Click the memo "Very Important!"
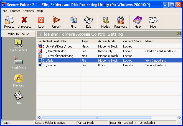Viewport: 183px width, 126px height. [156, 61]
